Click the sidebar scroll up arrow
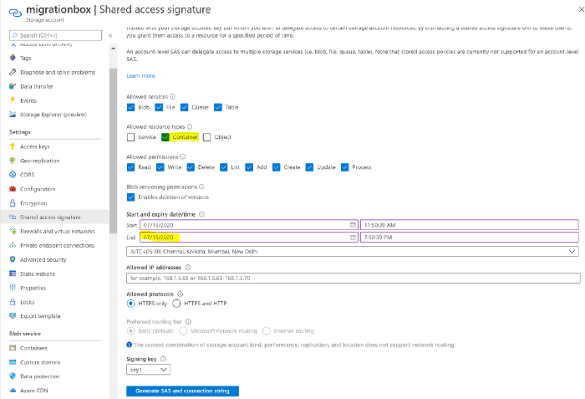 [114, 49]
